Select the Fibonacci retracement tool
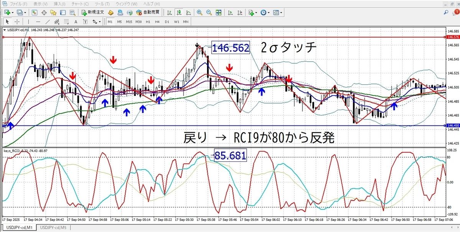This screenshot has height=232, width=460. click(66, 22)
